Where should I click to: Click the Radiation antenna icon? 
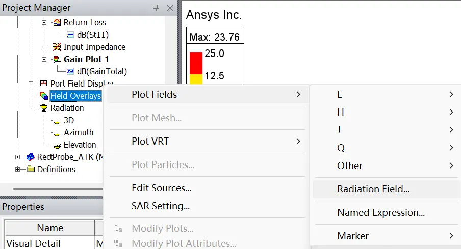[43, 108]
